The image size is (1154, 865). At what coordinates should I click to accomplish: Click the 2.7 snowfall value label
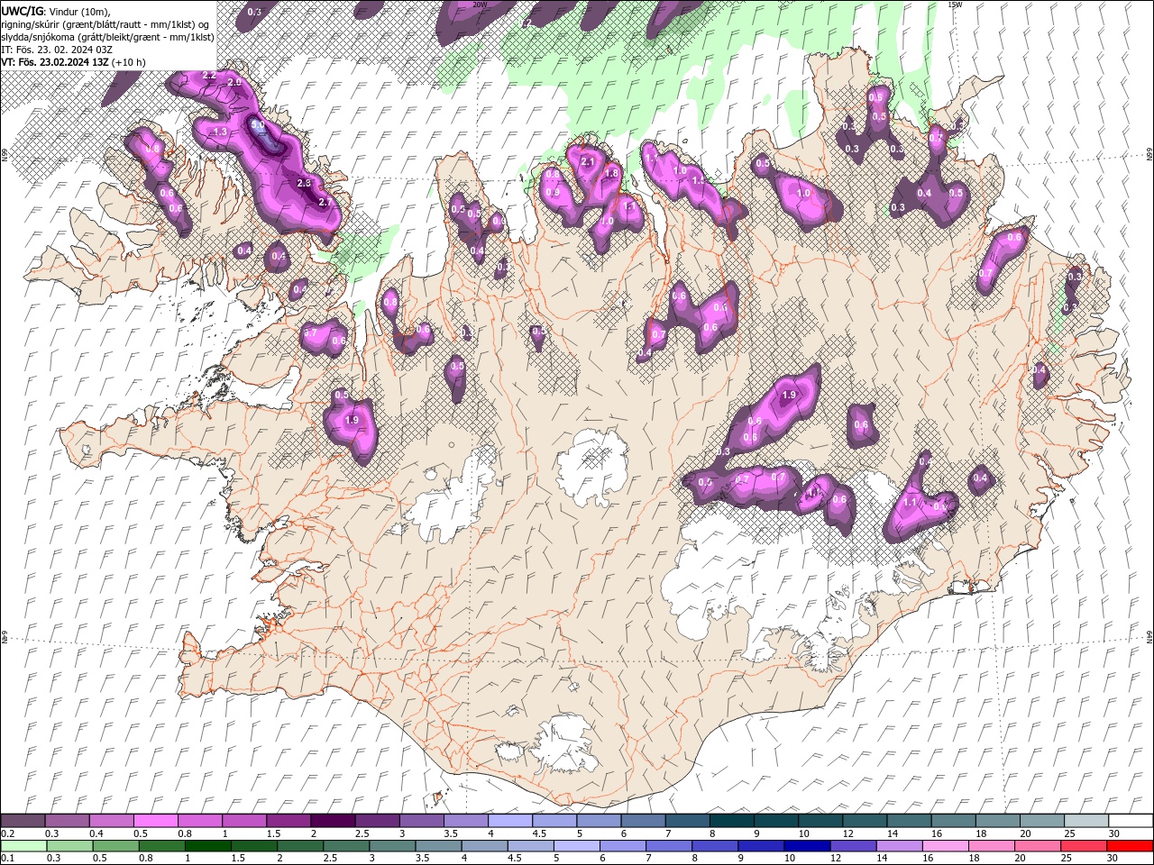(326, 203)
